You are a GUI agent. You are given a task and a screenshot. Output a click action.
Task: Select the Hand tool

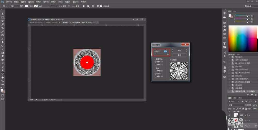tap(3, 77)
